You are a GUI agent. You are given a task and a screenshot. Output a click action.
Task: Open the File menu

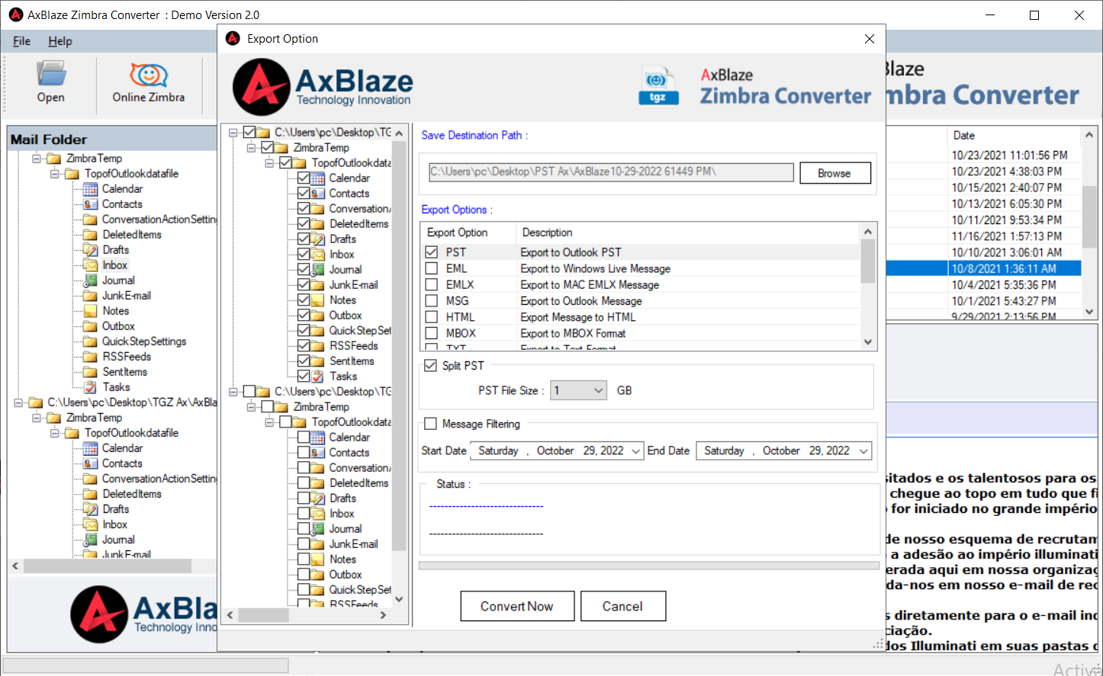click(x=21, y=41)
